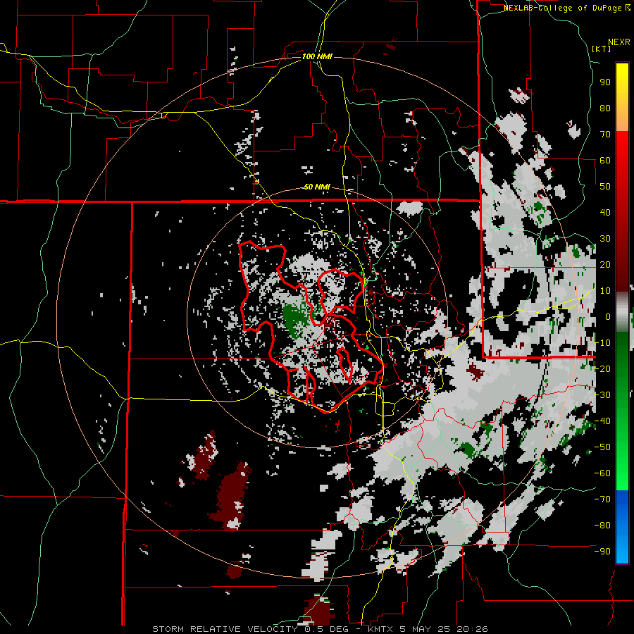The image size is (634, 634).
Task: Click the NEXLAB-College of DuPage label
Action: [x=564, y=8]
